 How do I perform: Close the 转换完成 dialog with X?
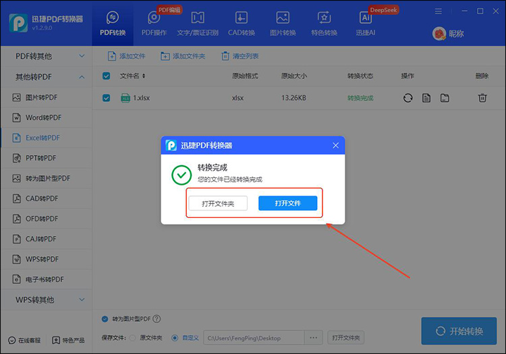[336, 146]
